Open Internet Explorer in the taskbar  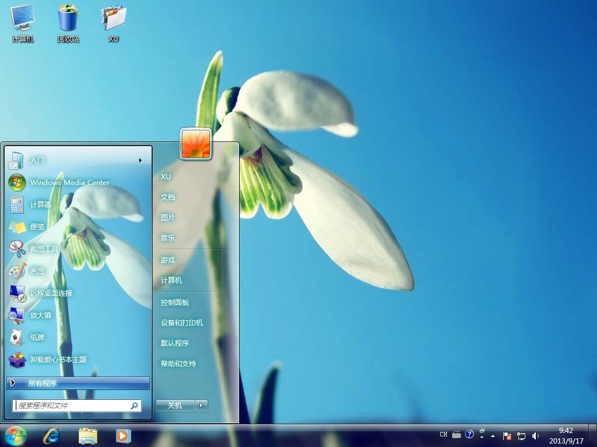[52, 435]
